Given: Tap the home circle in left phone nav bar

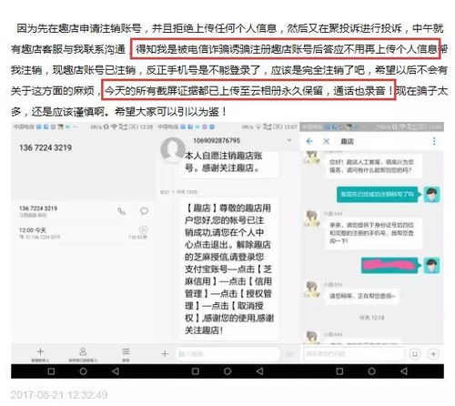Looking at the screenshot, I should [x=84, y=371].
